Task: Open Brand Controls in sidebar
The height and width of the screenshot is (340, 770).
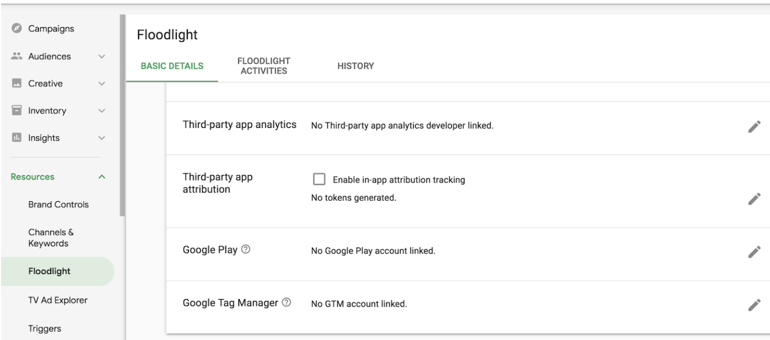Action: click(x=58, y=205)
